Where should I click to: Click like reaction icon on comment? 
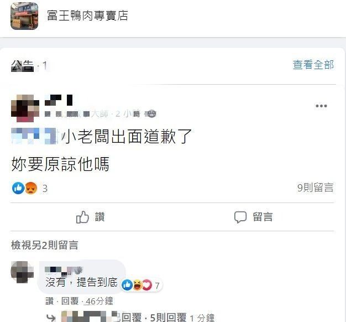point(127,285)
